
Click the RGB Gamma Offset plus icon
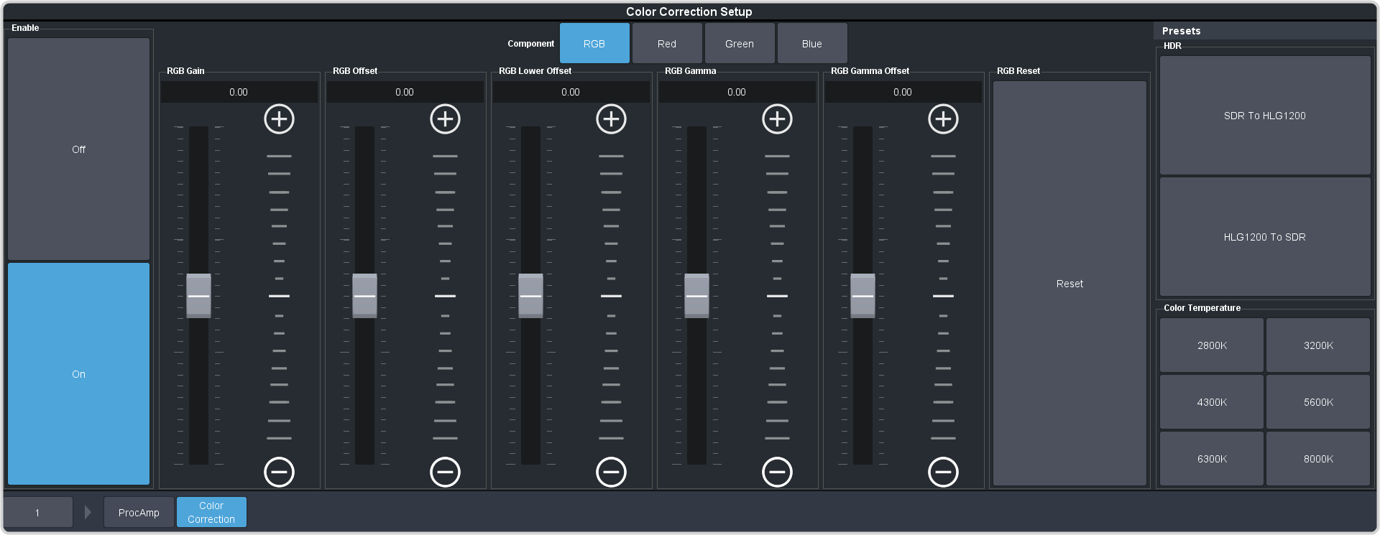click(x=943, y=119)
